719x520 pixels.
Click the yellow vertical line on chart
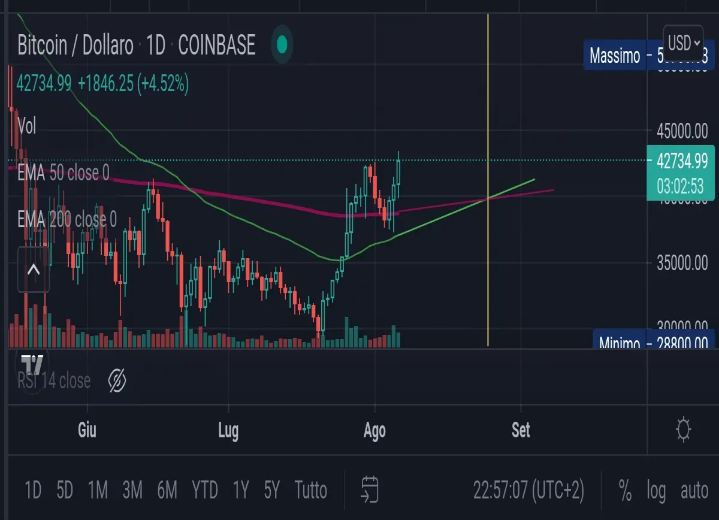(488, 180)
